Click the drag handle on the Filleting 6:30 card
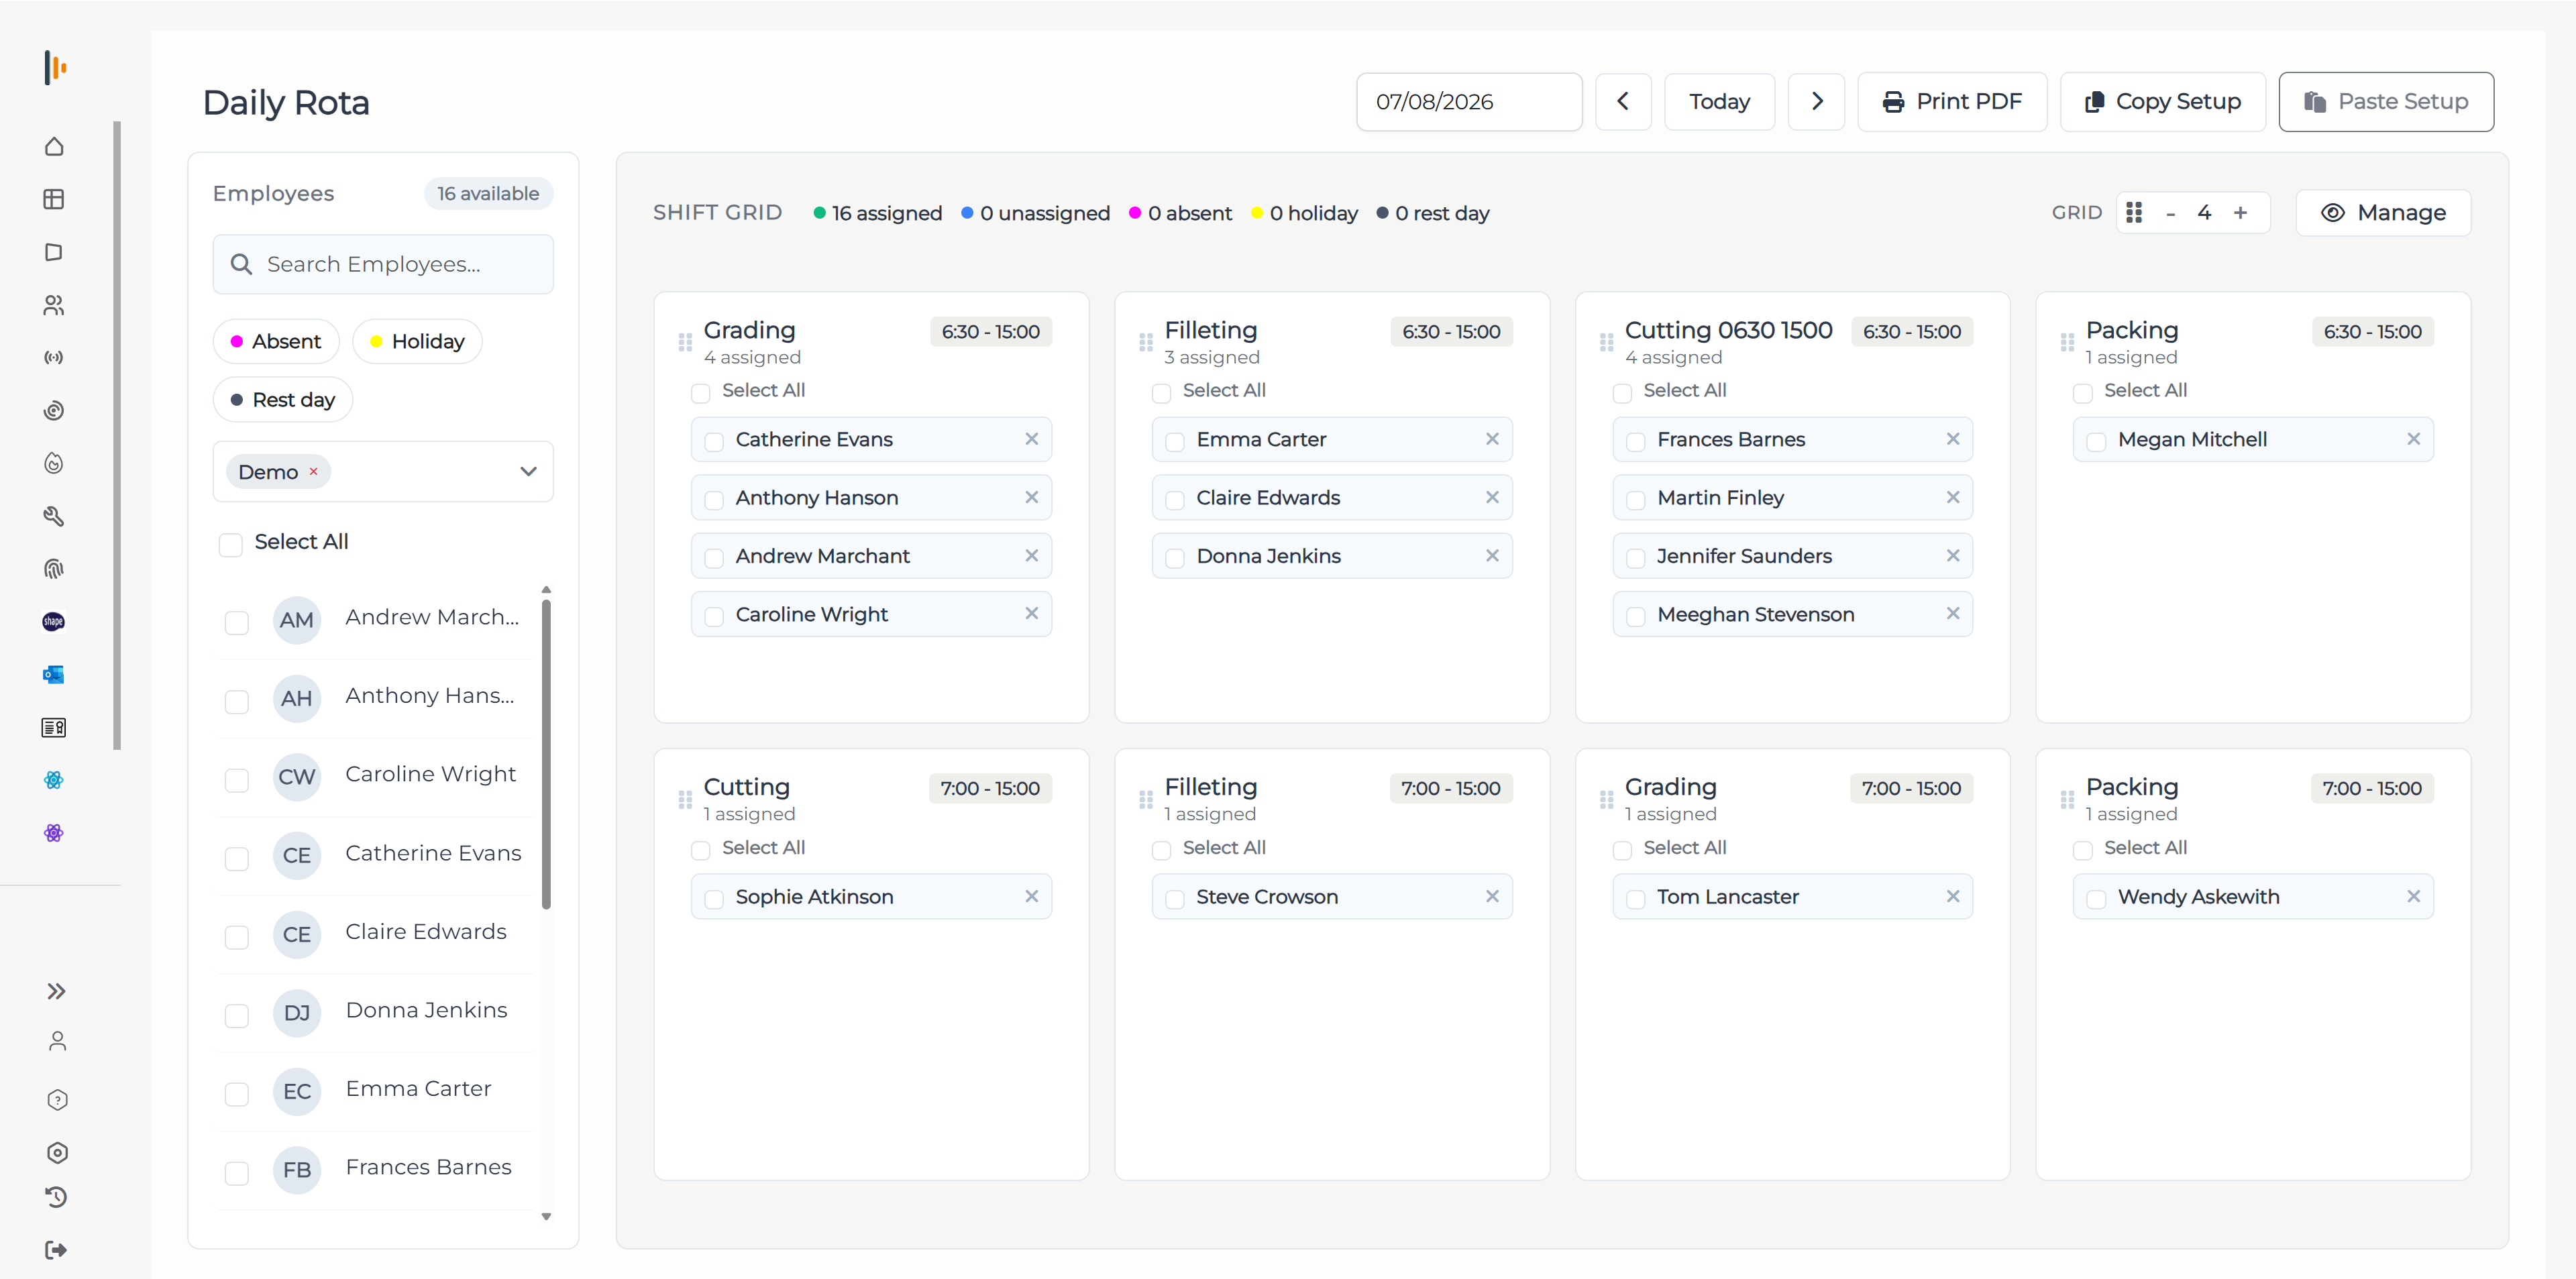The height and width of the screenshot is (1279, 2576). coord(1146,342)
